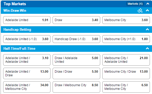152x94 pixels.
Task: Pick Melbourne City (+1.0) at 1.80
Action: 126,39
